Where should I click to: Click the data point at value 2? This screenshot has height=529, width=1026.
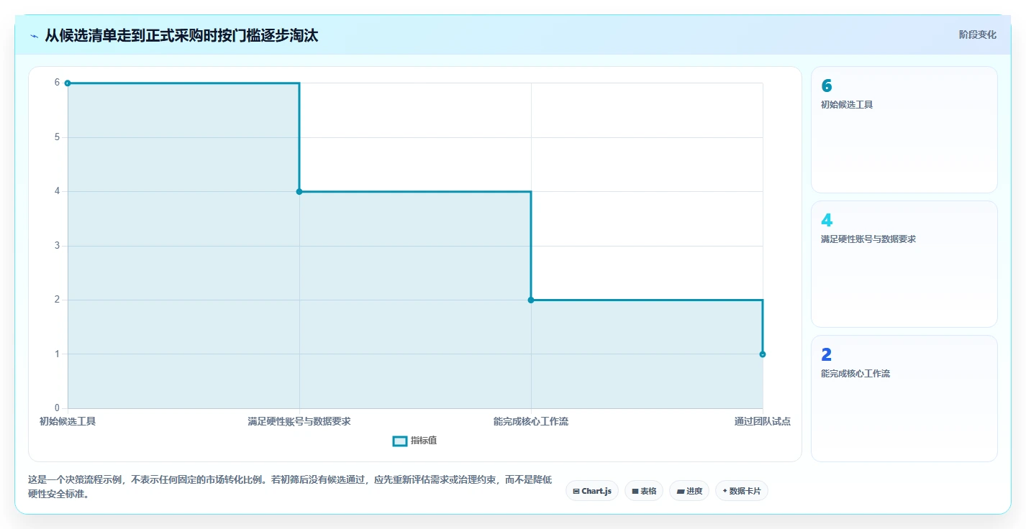click(531, 300)
